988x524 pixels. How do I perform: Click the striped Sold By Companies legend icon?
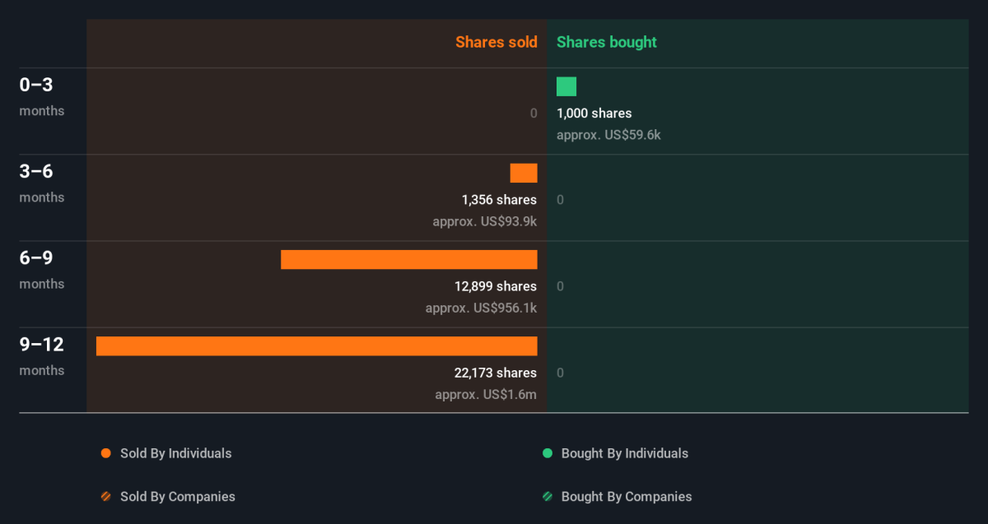(105, 497)
